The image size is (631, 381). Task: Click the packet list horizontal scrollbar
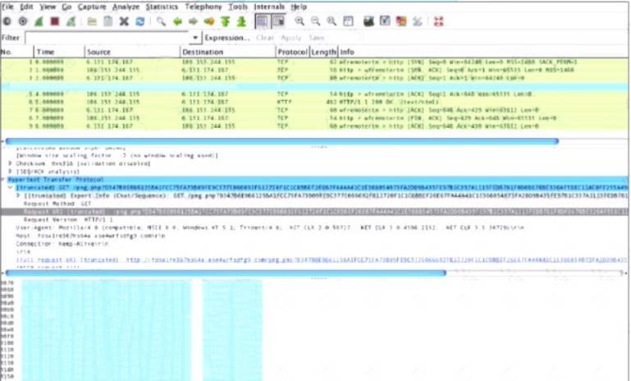pyautogui.click(x=281, y=141)
